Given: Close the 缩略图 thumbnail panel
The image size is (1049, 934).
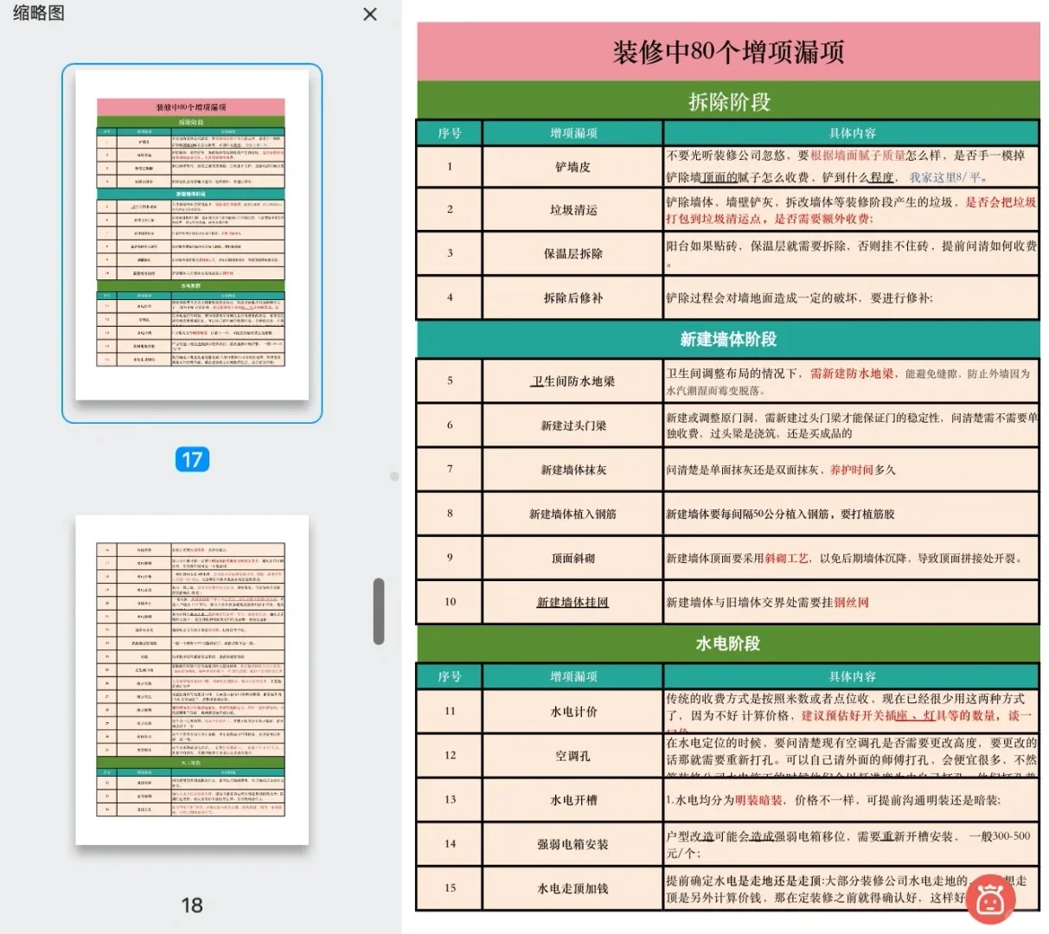Looking at the screenshot, I should coord(369,15).
